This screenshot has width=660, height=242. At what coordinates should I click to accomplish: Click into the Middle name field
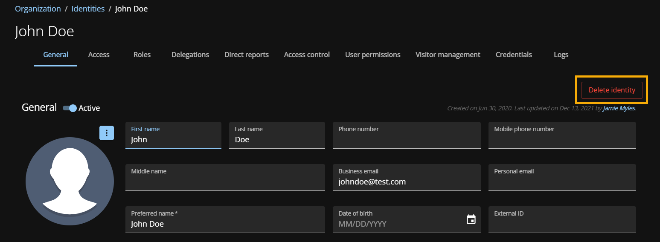tap(225, 181)
